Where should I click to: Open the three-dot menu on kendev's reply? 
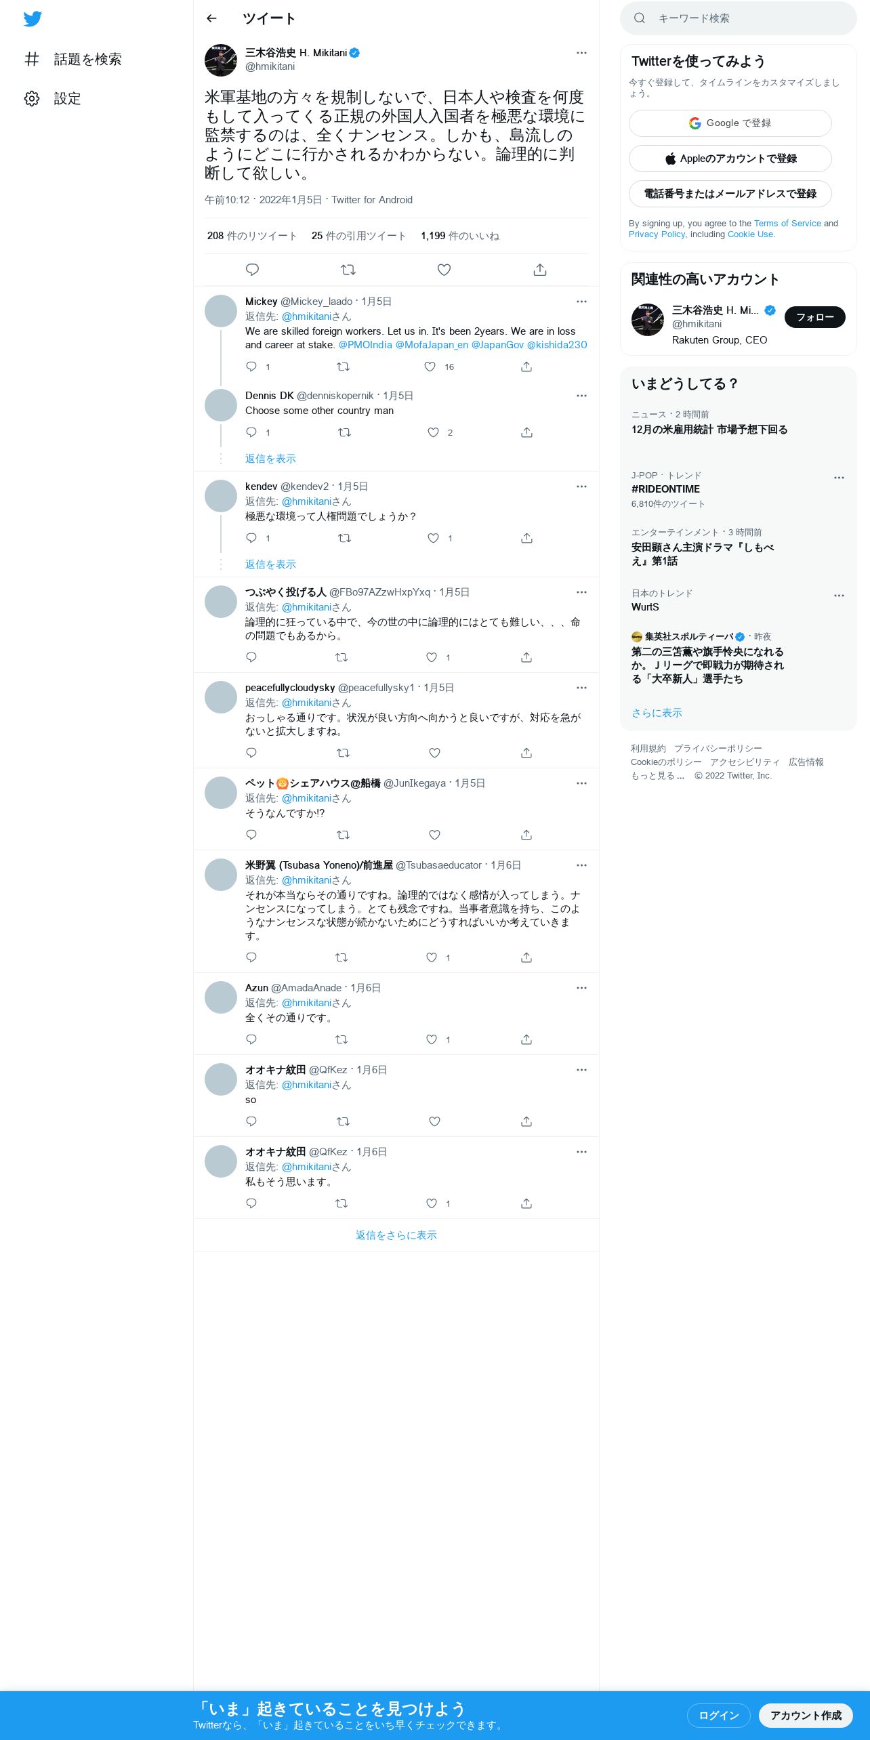[x=581, y=486]
